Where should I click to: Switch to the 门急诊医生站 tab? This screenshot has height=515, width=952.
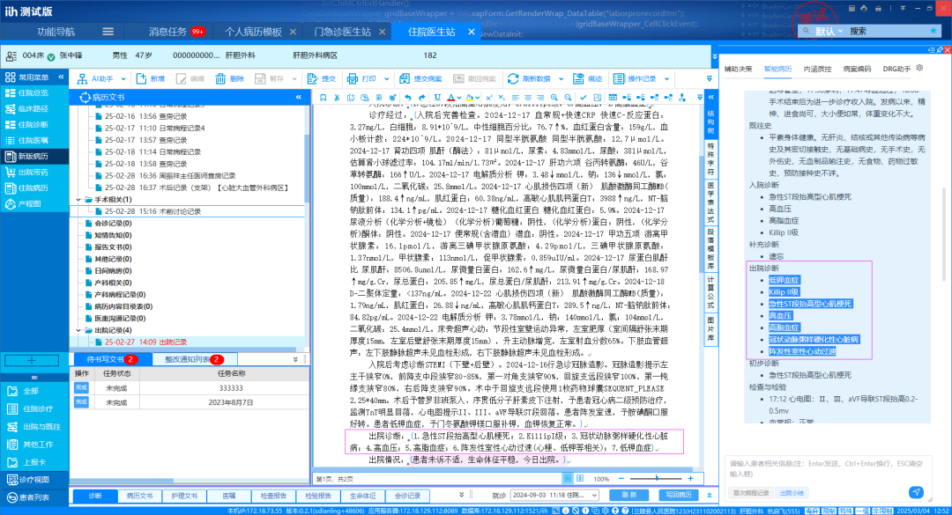pos(342,32)
